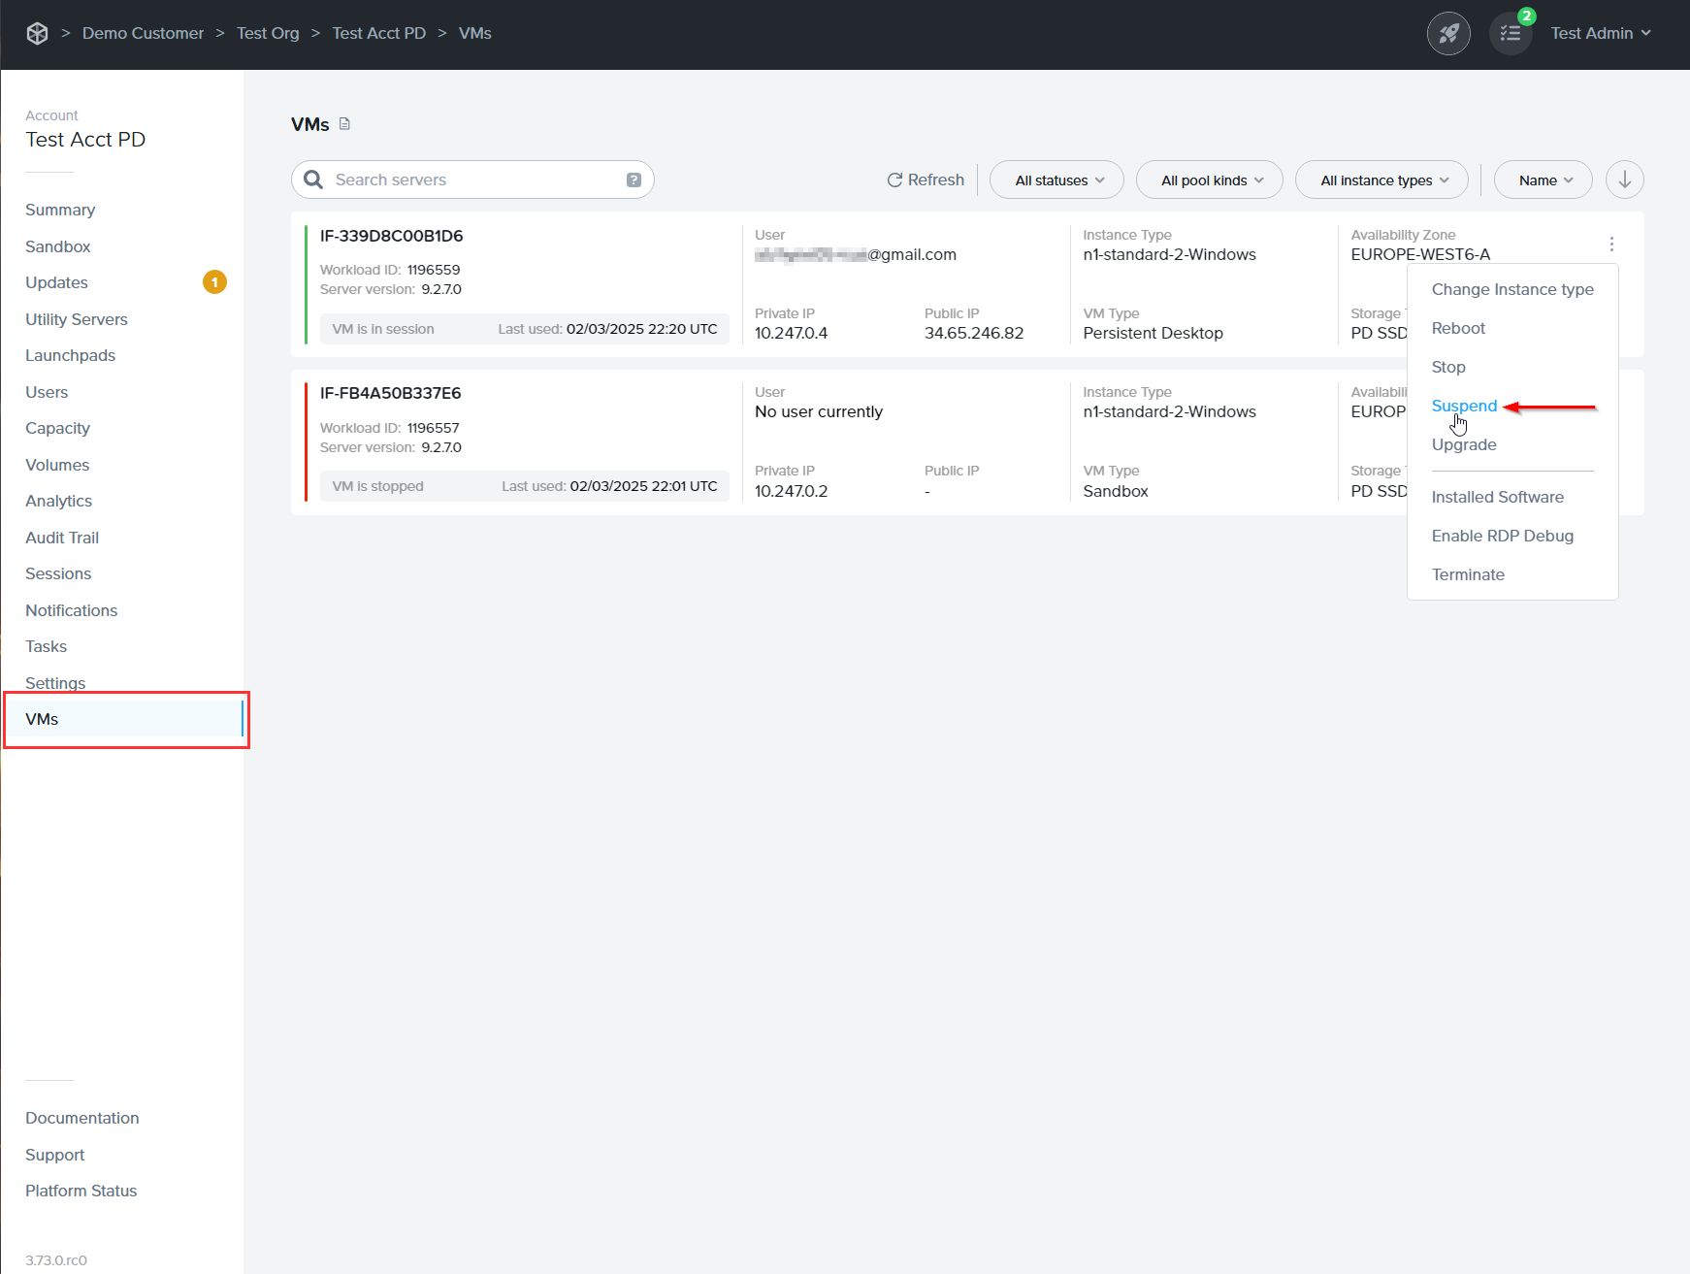Viewport: 1690px width, 1274px height.
Task: Open the Documentation link in the sidebar
Action: 81,1117
